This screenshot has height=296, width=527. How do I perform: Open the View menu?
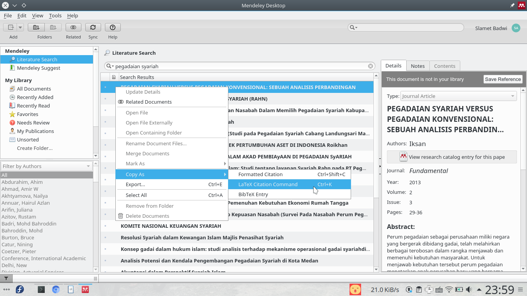[x=37, y=15]
